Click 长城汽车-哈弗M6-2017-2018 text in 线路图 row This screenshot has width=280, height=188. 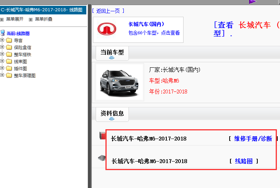[149, 161]
